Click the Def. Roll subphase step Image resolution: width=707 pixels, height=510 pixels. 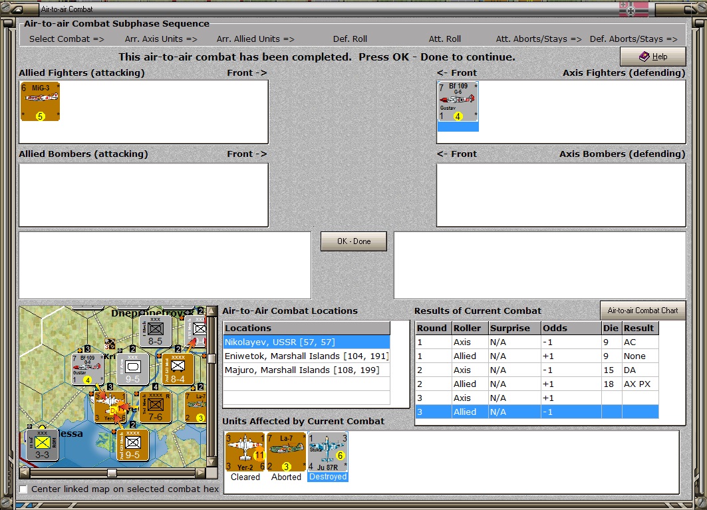[350, 39]
